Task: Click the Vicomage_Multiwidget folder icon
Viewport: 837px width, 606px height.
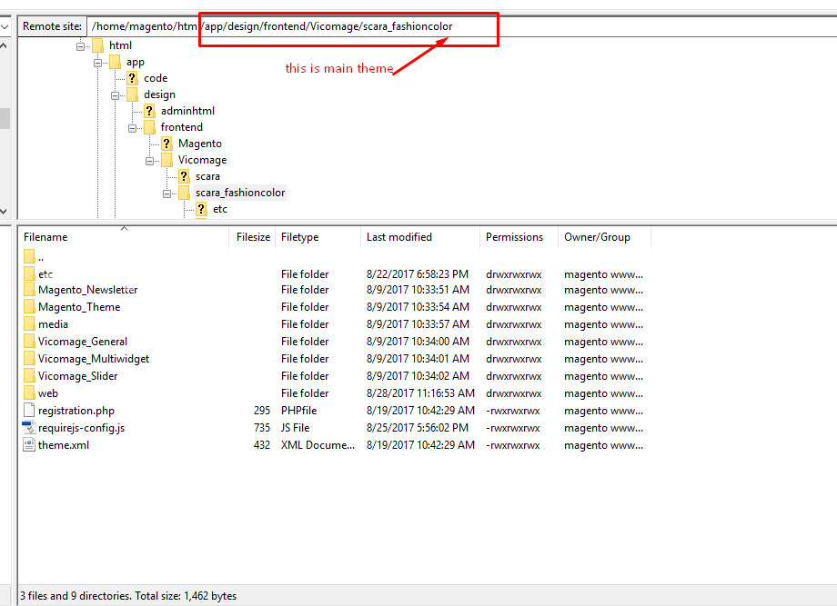Action: coord(29,359)
